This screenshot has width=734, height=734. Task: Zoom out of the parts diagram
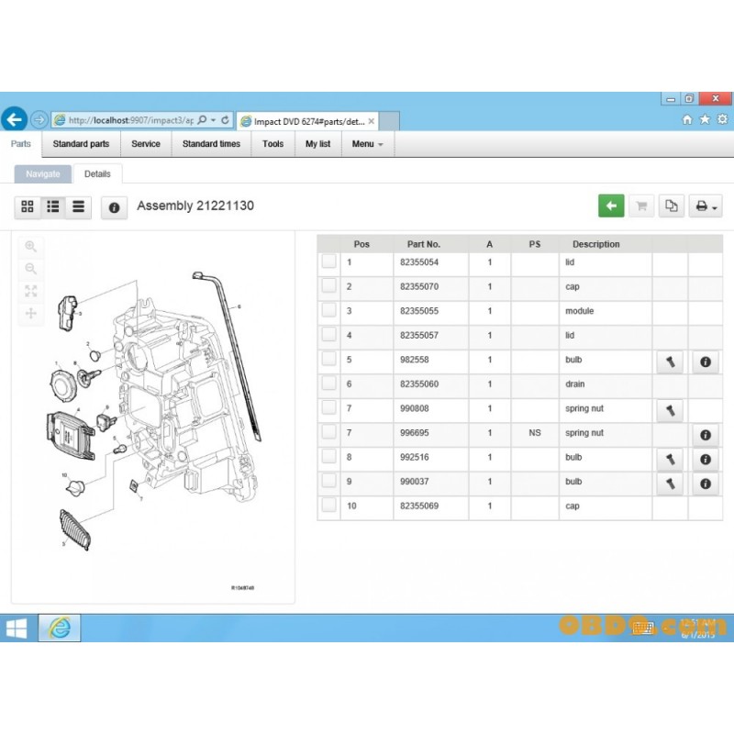[31, 269]
